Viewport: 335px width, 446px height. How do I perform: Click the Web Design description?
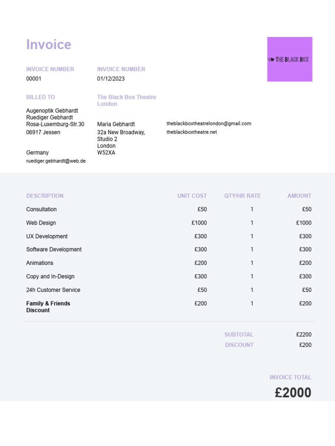(x=41, y=223)
